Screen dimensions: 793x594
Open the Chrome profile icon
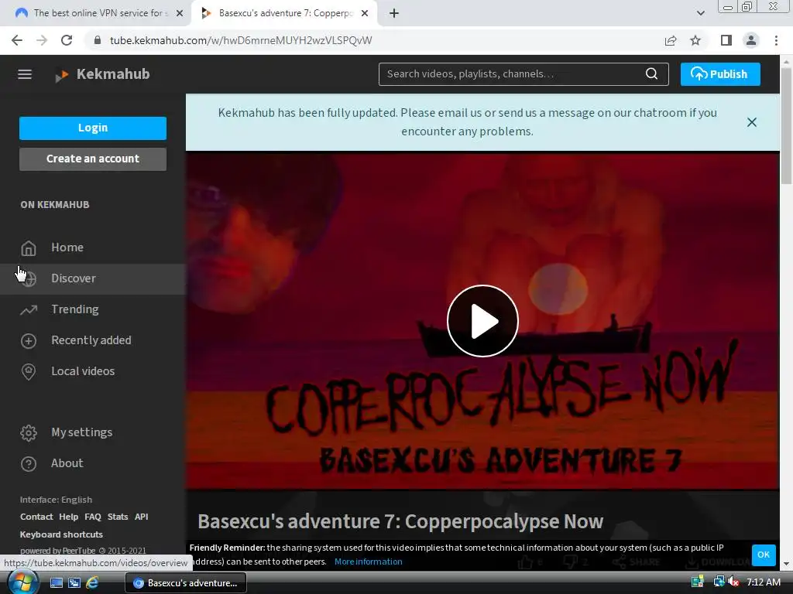(x=751, y=40)
